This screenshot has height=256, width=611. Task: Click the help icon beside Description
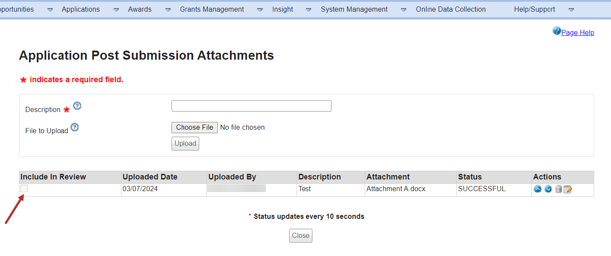(x=77, y=106)
